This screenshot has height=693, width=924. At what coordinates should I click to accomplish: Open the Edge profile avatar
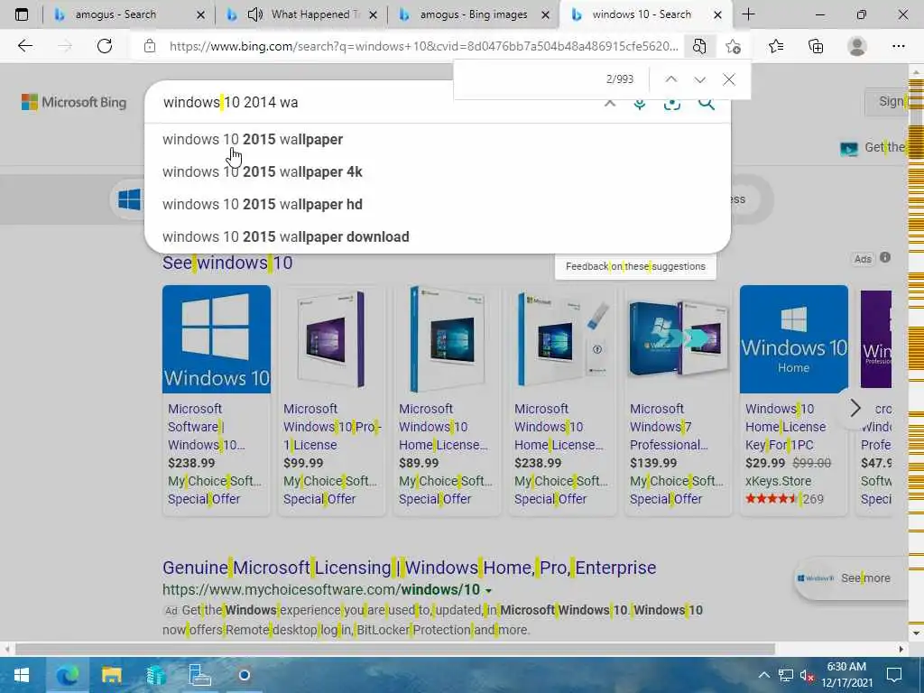pos(857,46)
